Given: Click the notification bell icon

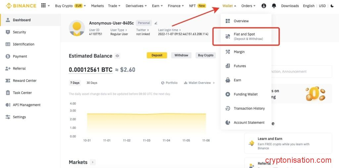Looking at the screenshot, I should (274, 6).
